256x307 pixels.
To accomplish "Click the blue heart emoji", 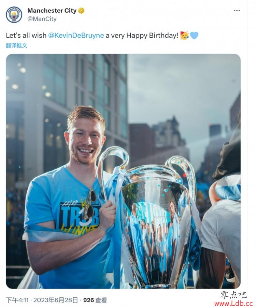I will 194,36.
